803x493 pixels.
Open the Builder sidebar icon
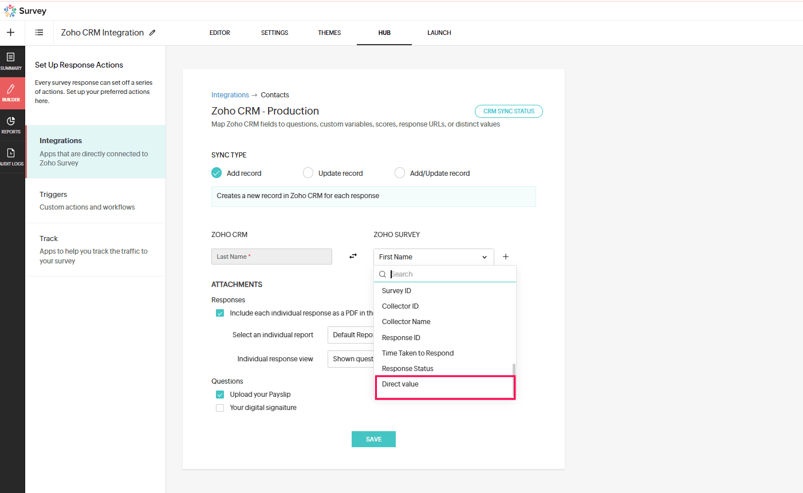pyautogui.click(x=11, y=93)
